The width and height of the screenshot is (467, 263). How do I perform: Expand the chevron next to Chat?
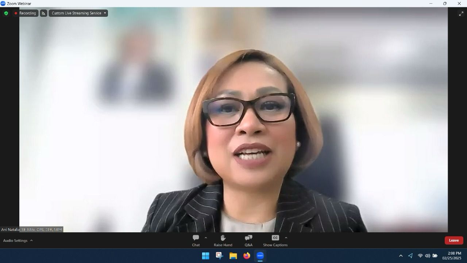click(x=206, y=238)
